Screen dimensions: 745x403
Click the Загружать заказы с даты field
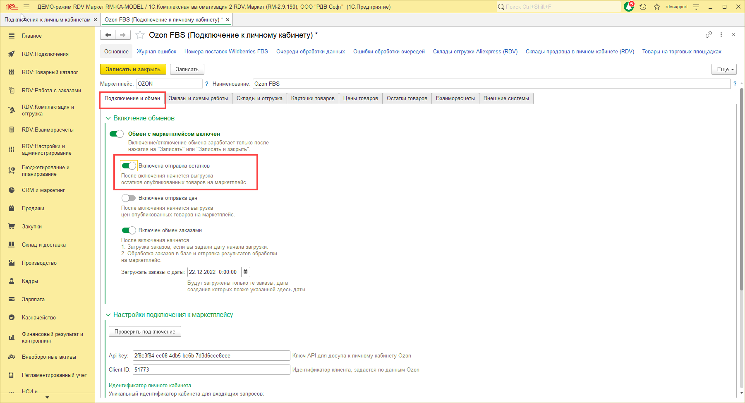pos(214,272)
